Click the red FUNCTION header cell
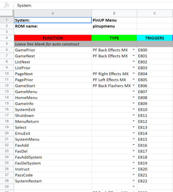The width and height of the screenshot is (173, 192). tap(53, 38)
